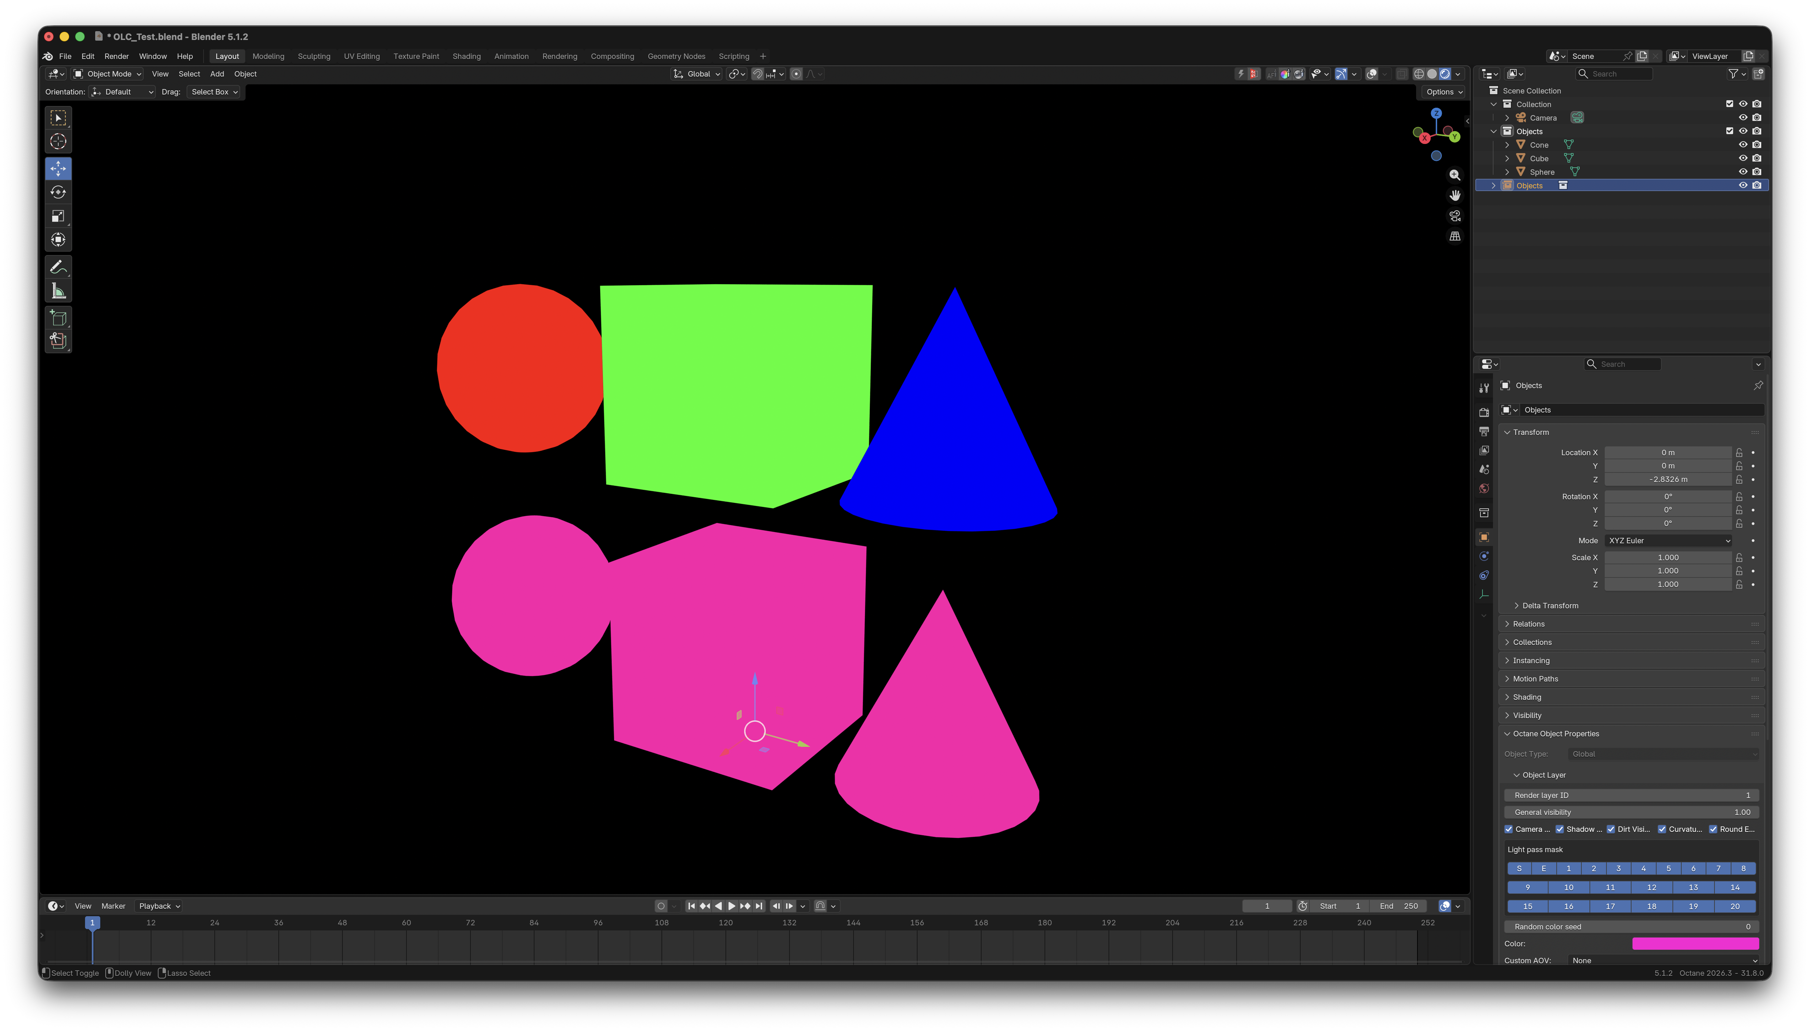Open the Tool properties tab
The image size is (1810, 1031).
(x=1484, y=388)
